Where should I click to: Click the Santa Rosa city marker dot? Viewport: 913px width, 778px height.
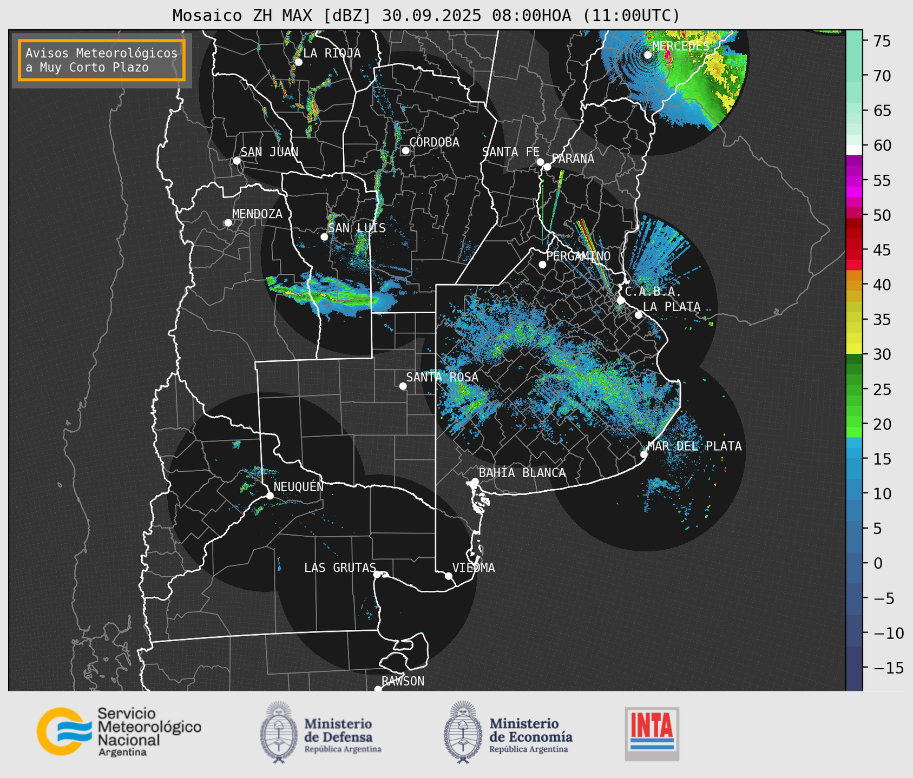click(403, 386)
